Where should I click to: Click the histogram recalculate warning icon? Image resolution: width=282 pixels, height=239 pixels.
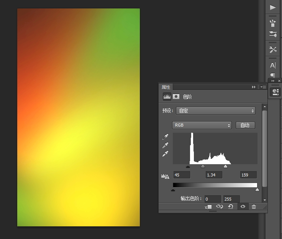165,176
